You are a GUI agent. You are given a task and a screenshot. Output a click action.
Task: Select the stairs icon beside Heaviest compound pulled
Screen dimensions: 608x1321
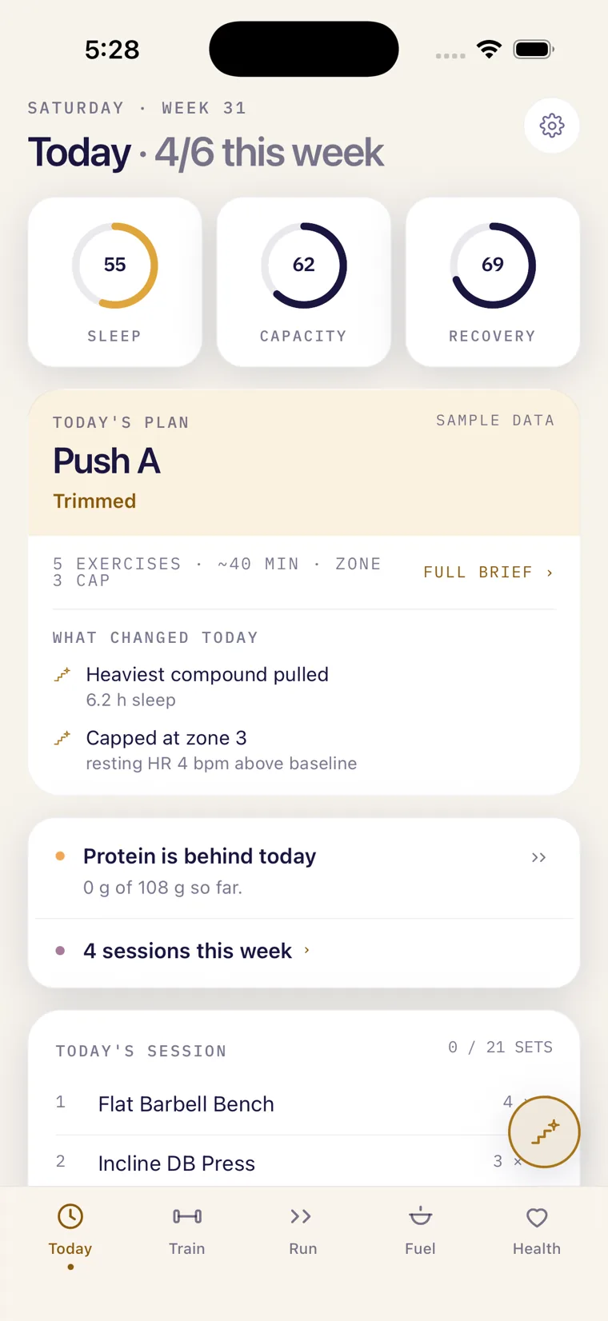tap(62, 675)
